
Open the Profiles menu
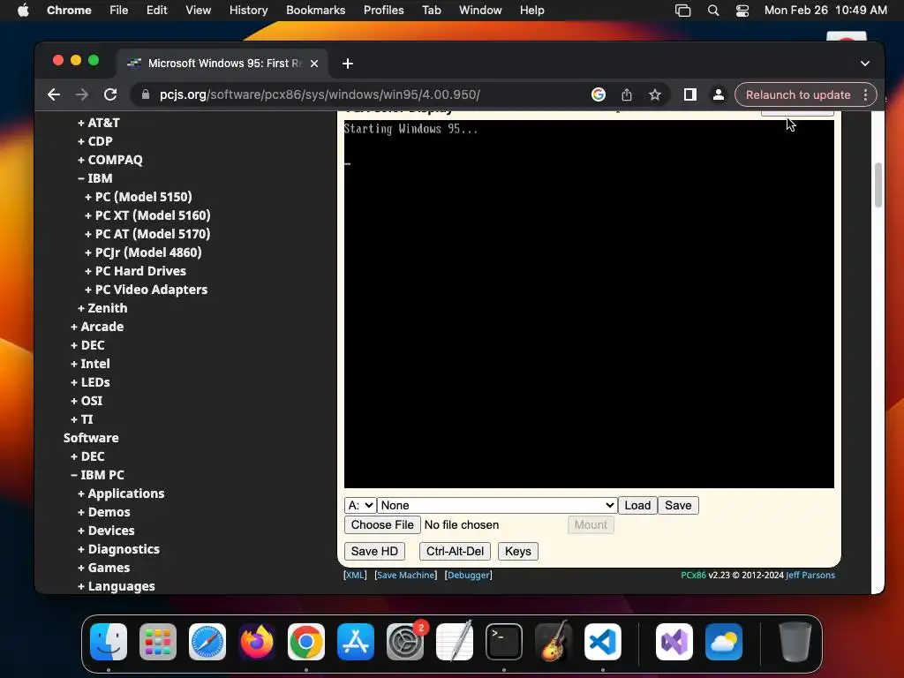tap(383, 11)
